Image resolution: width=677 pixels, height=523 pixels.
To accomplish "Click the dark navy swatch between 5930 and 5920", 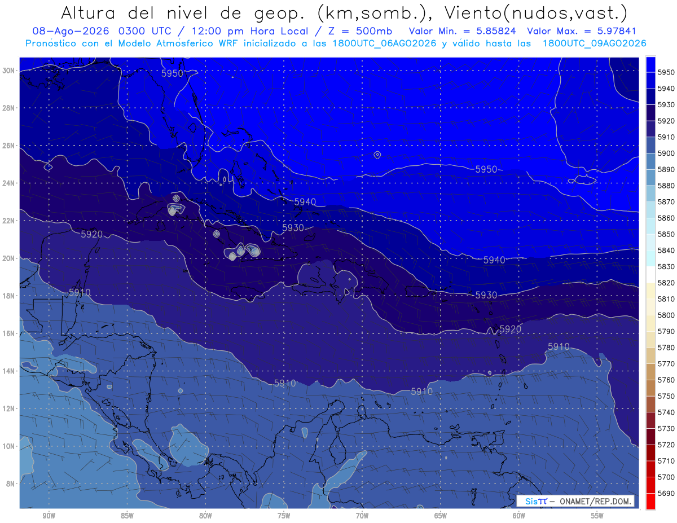I will [x=650, y=113].
